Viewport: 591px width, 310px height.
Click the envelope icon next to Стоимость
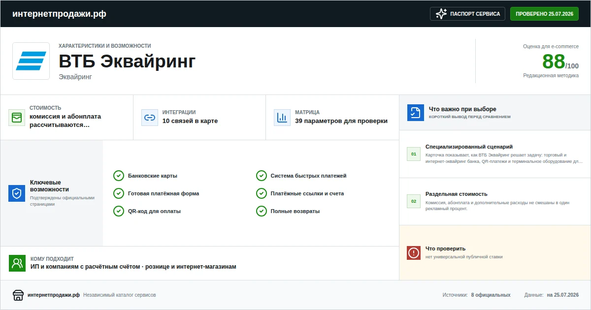coord(17,118)
